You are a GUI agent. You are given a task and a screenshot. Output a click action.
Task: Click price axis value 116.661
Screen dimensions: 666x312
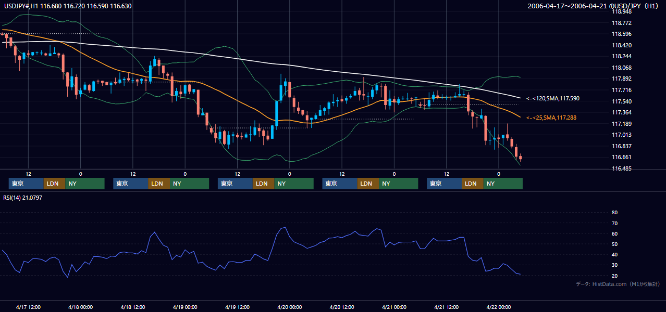click(x=621, y=158)
